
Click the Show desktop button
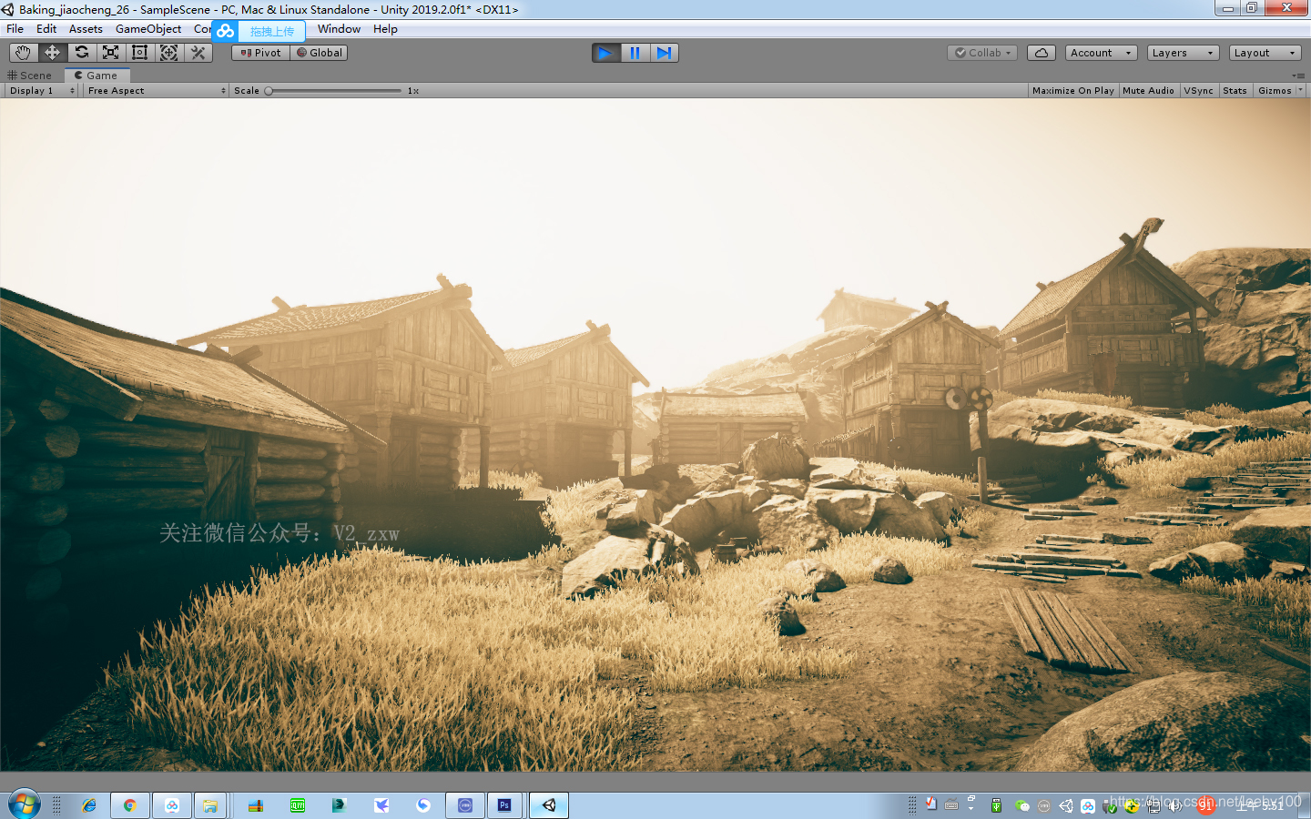[1306, 805]
